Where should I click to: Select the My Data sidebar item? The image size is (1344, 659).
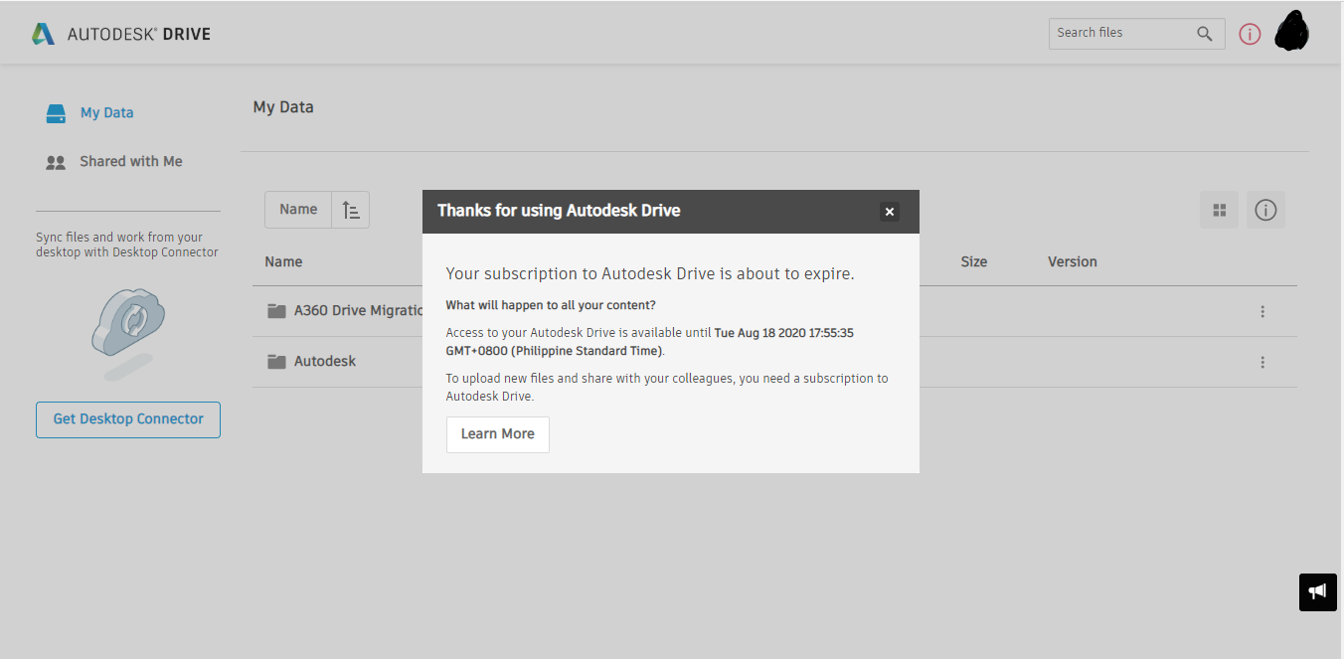pyautogui.click(x=105, y=112)
